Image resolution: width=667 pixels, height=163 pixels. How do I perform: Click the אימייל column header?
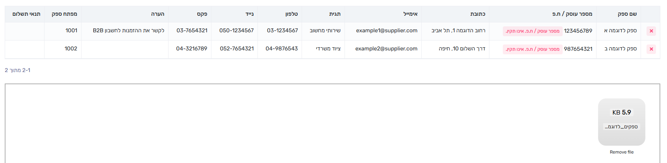pyautogui.click(x=410, y=14)
